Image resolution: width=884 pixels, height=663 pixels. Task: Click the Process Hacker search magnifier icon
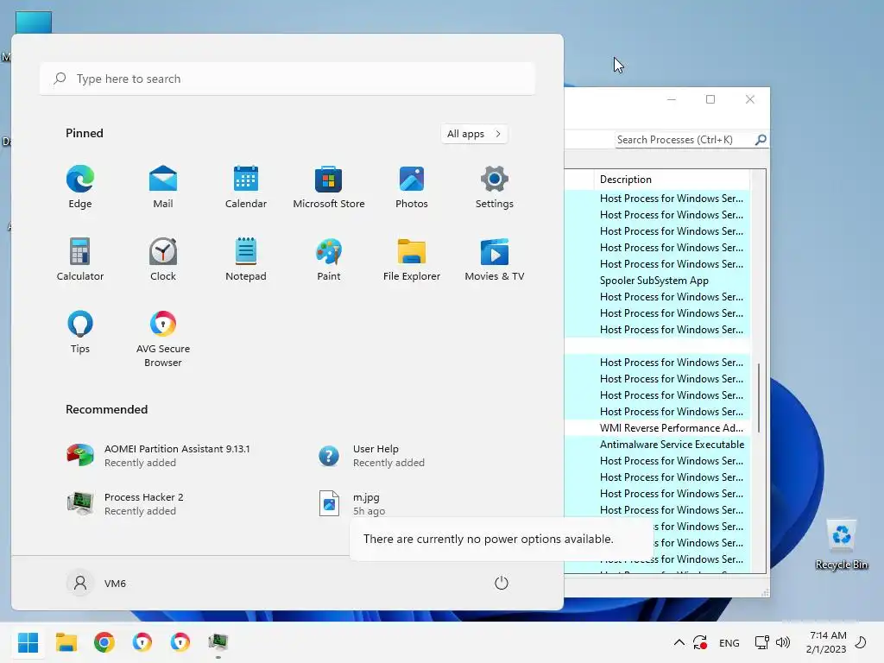click(761, 140)
